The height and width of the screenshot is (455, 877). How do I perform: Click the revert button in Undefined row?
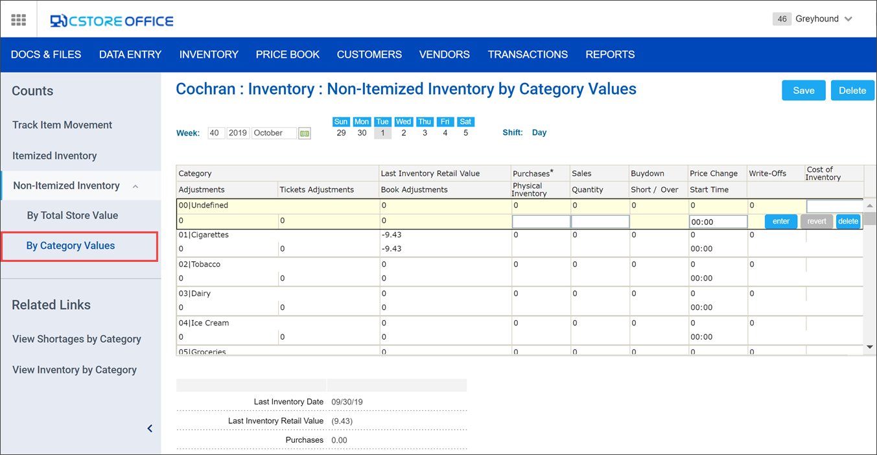(x=817, y=222)
